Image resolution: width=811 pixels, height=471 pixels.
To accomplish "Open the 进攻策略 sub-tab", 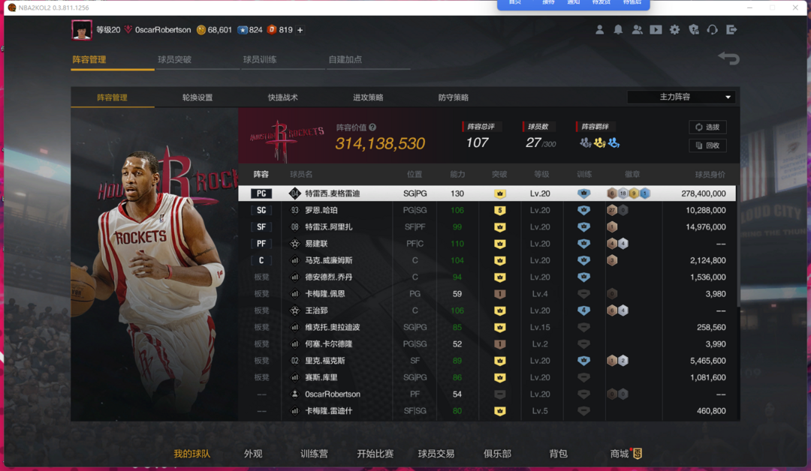I will pyautogui.click(x=368, y=97).
